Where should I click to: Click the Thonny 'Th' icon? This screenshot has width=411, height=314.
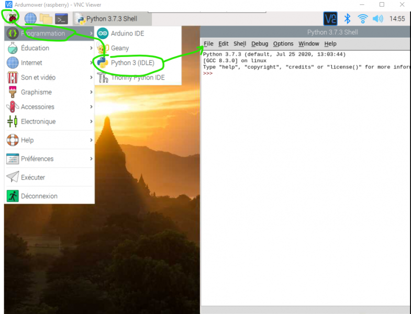pos(103,77)
